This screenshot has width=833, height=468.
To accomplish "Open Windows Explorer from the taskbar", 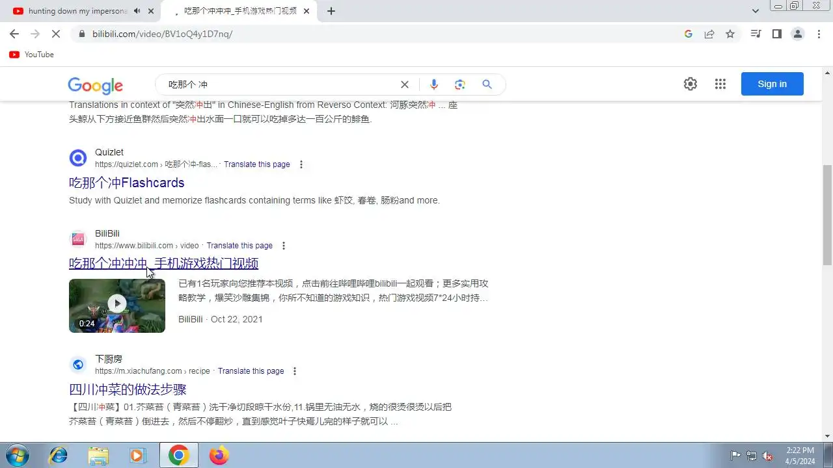I will pos(98,456).
